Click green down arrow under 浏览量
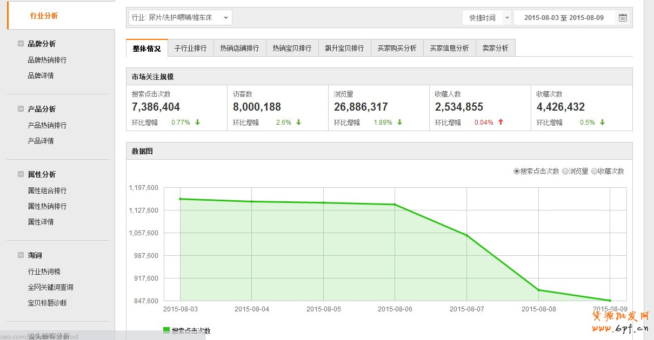The image size is (654, 340). click(x=399, y=123)
